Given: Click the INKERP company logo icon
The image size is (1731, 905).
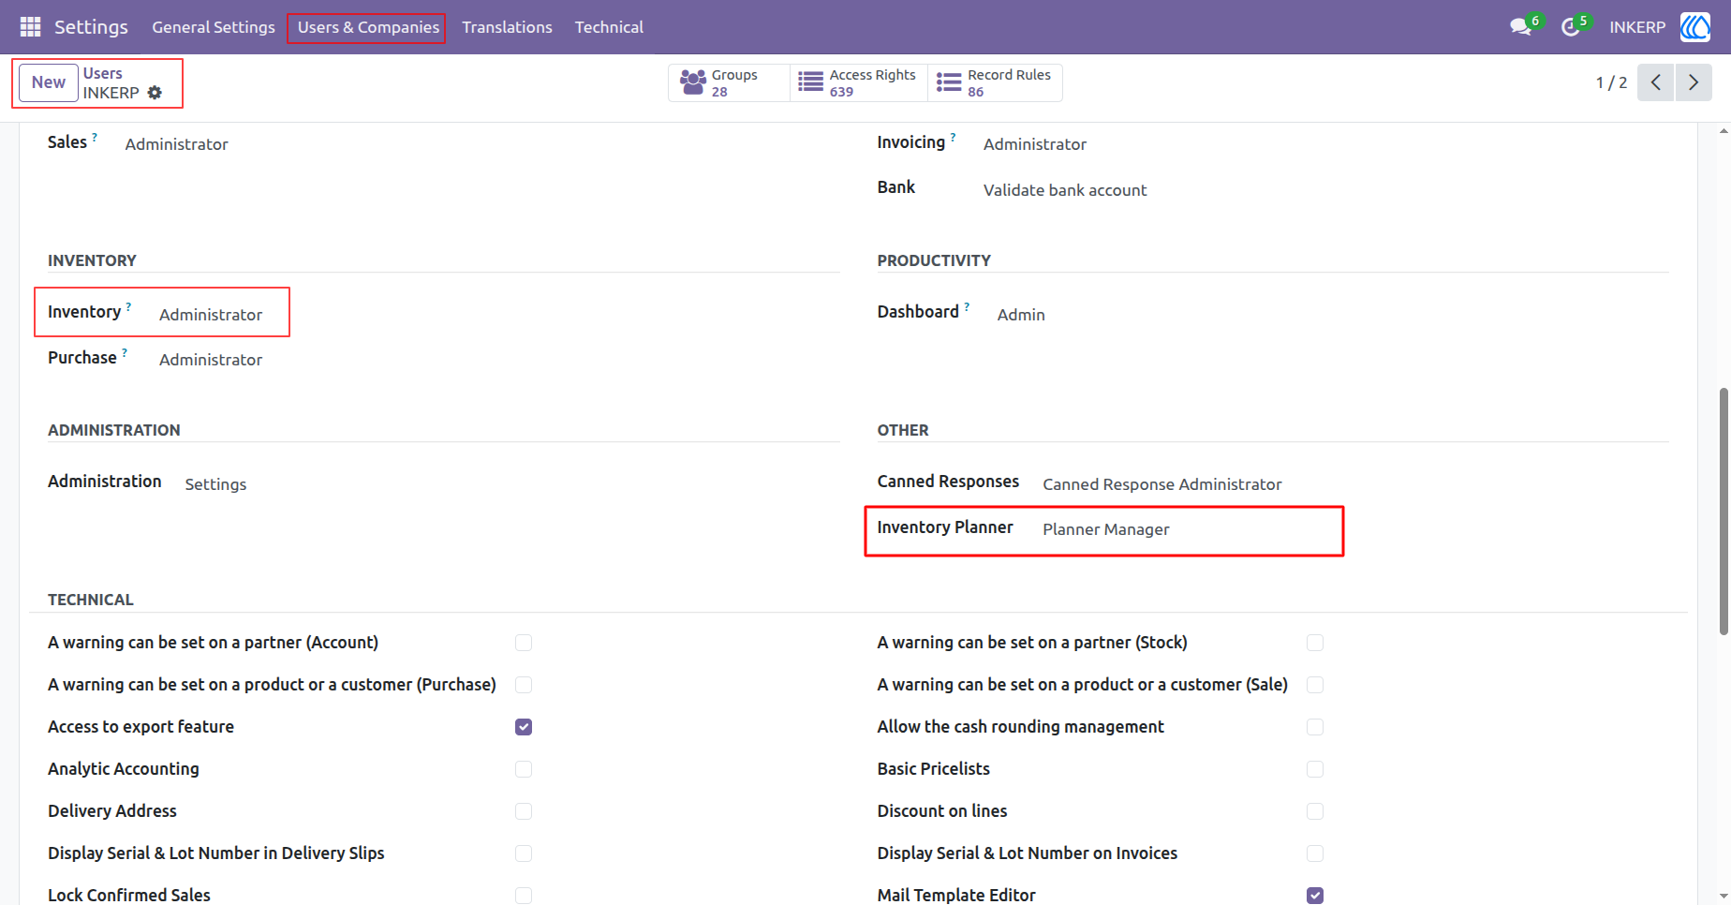Looking at the screenshot, I should (1695, 27).
